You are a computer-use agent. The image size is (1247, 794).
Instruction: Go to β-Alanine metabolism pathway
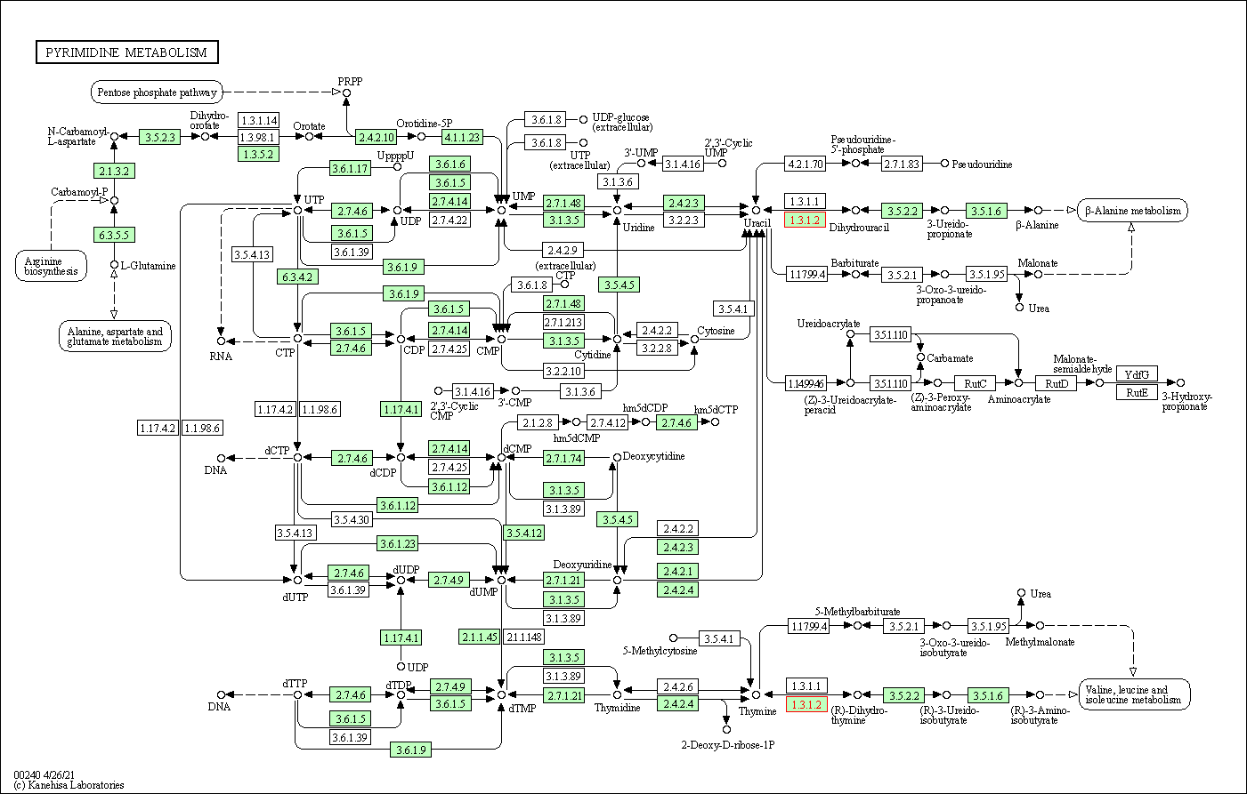pyautogui.click(x=1132, y=212)
